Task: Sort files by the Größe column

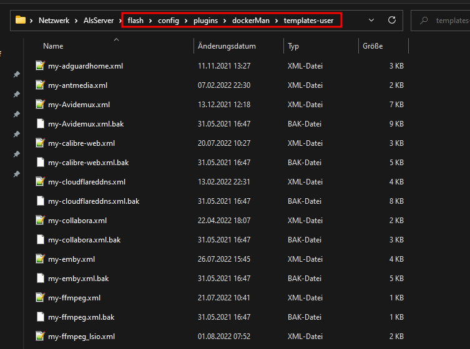Action: pyautogui.click(x=373, y=46)
